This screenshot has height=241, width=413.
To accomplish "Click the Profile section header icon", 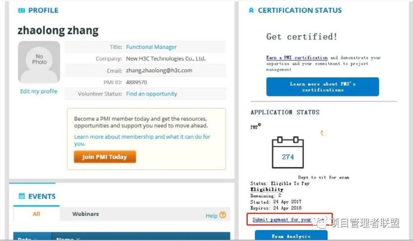I will pyautogui.click(x=21, y=11).
